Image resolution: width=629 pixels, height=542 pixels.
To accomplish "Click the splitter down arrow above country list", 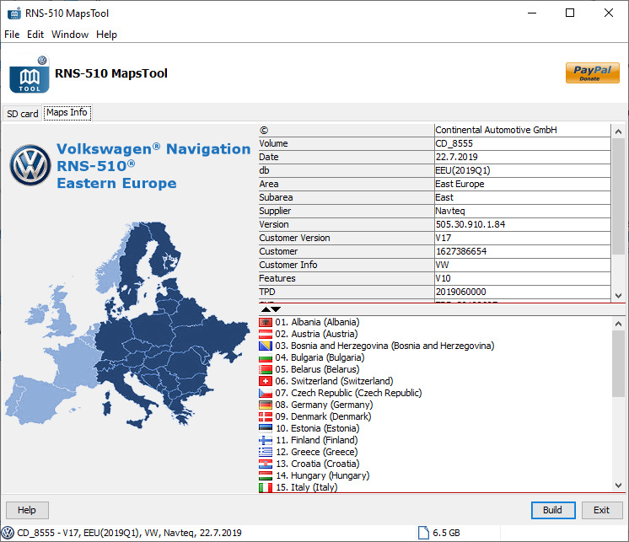I will coord(276,309).
